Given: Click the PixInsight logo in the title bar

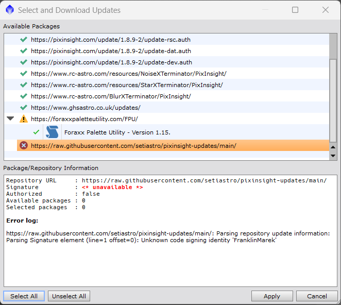Looking at the screenshot, I should [10, 10].
